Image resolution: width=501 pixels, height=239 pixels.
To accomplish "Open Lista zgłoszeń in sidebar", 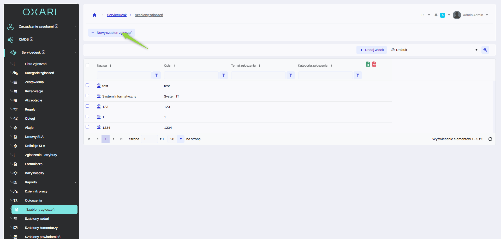I will click(35, 64).
